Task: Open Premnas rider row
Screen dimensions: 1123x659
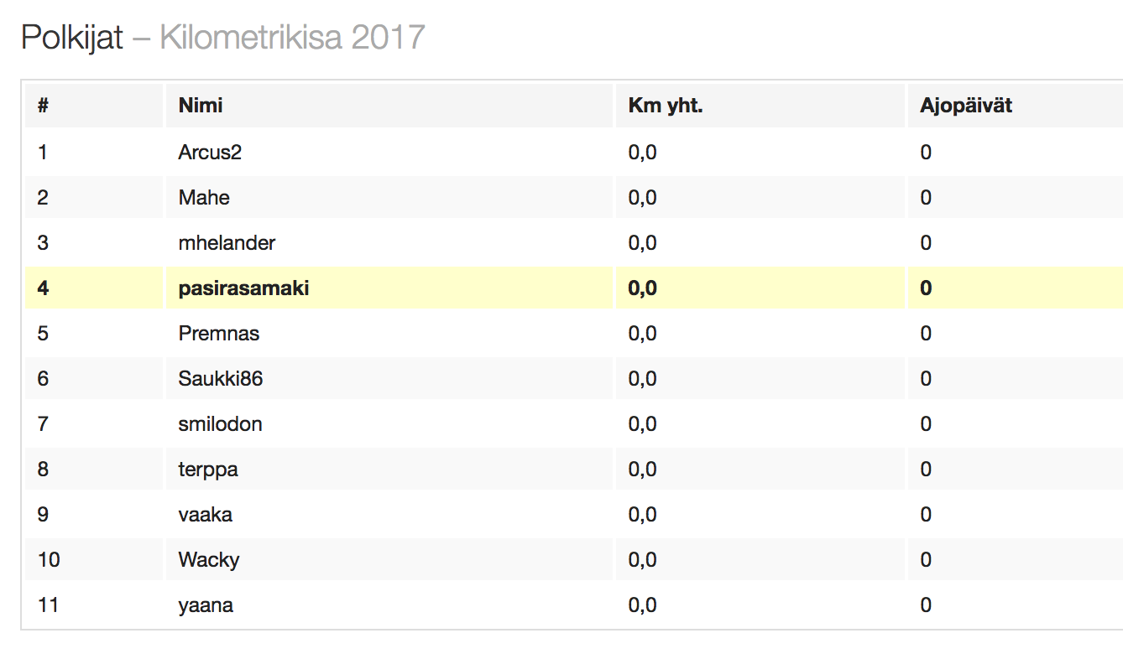Action: click(219, 334)
